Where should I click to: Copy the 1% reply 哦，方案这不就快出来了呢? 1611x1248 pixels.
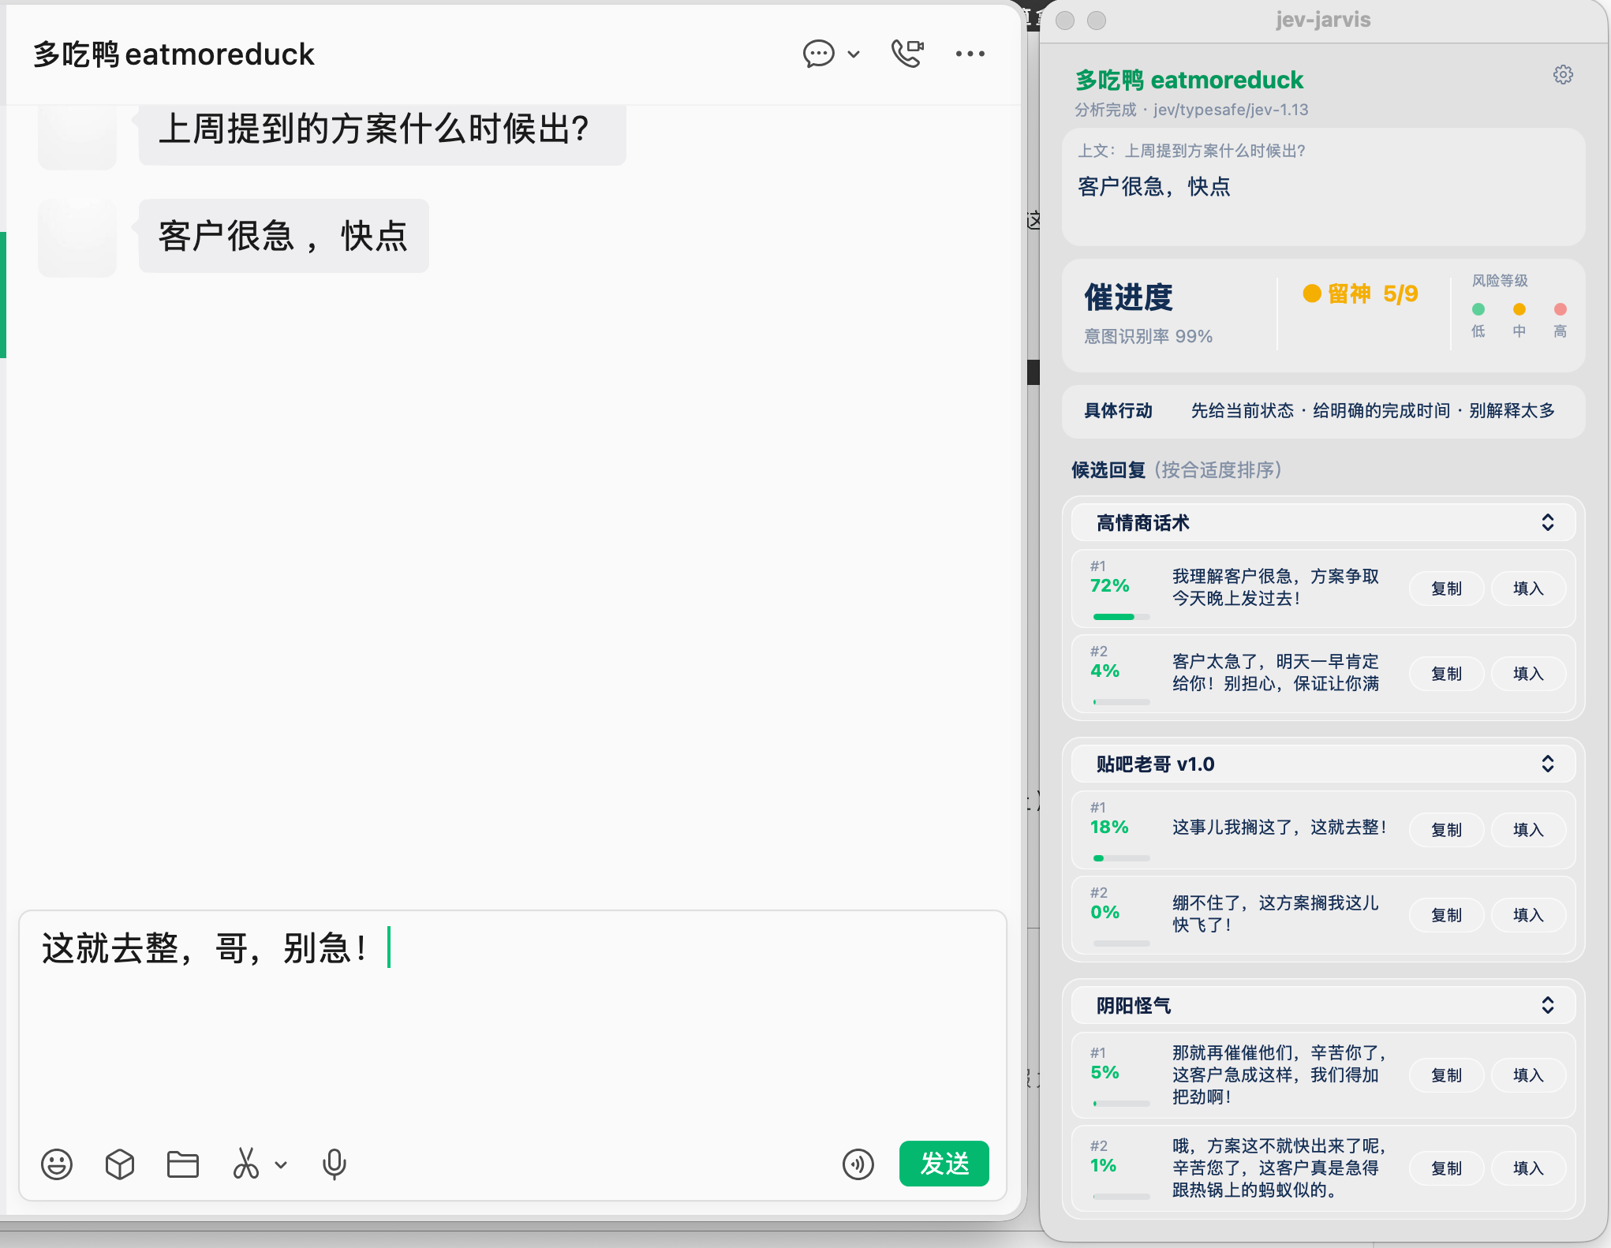coord(1447,1168)
